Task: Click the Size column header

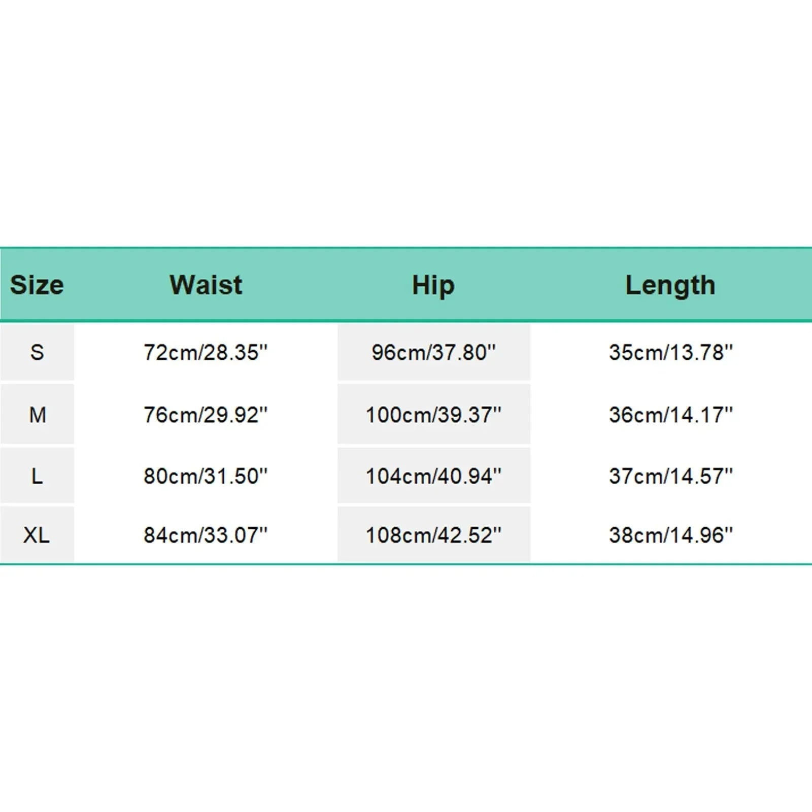Action: click(x=37, y=285)
